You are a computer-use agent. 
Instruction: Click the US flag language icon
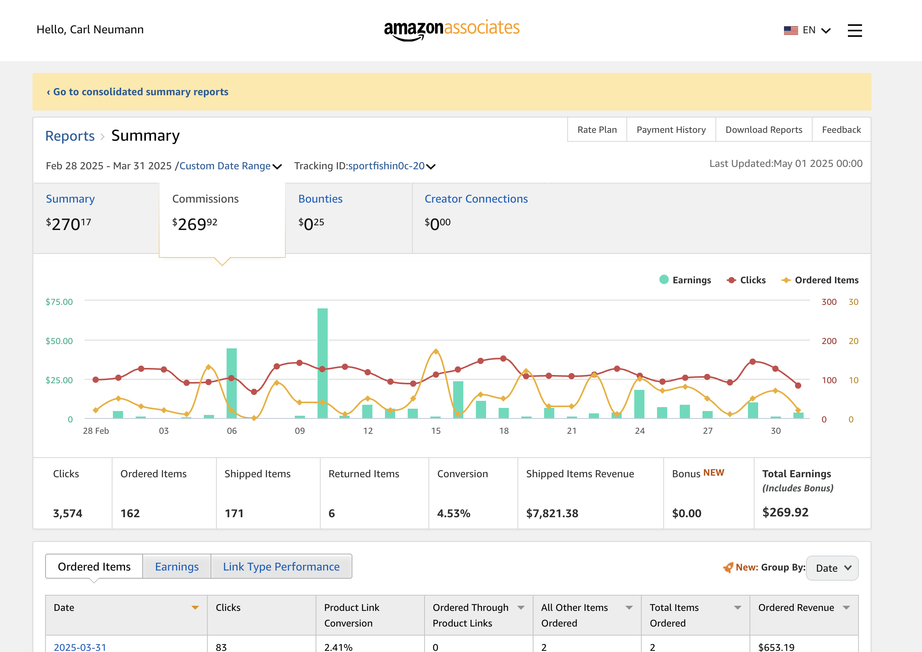click(791, 31)
